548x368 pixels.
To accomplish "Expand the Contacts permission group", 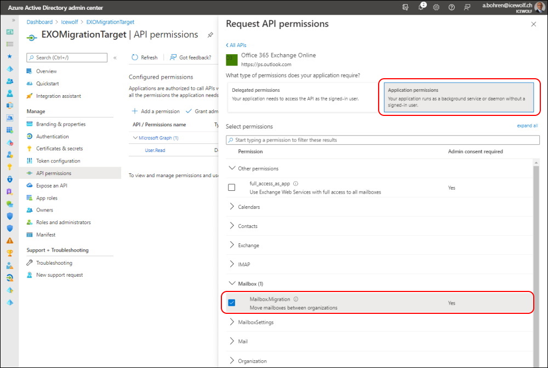I will coord(232,226).
